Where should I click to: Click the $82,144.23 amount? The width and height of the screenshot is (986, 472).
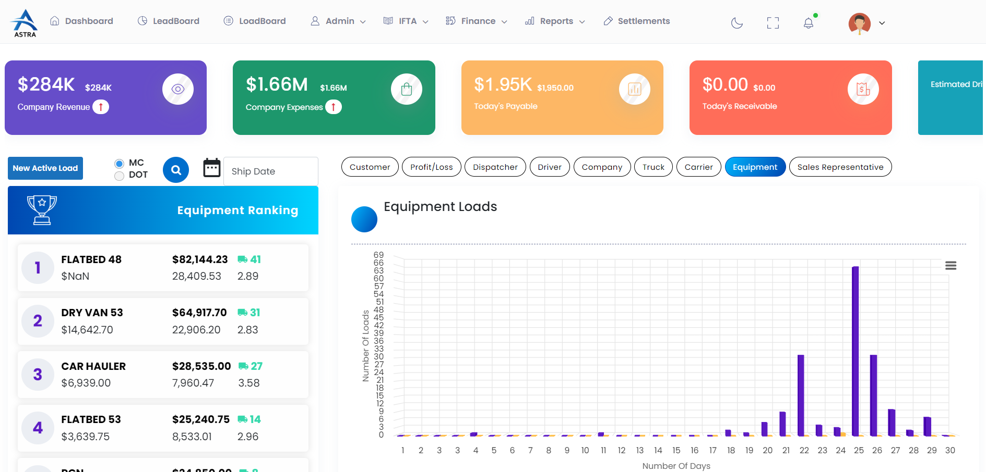200,259
